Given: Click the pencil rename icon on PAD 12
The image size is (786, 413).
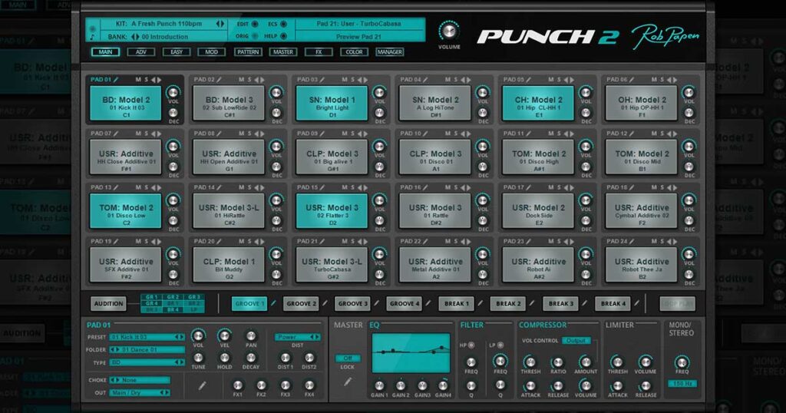Looking at the screenshot, I should [632, 134].
